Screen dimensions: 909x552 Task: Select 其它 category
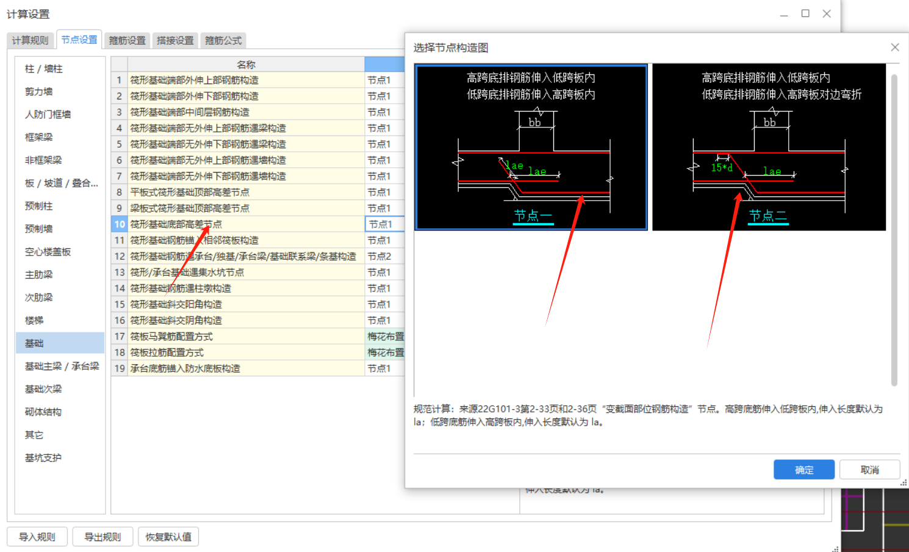click(60, 435)
